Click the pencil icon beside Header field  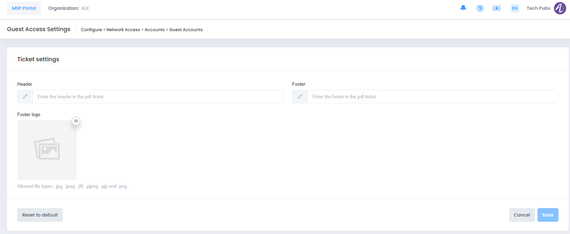[25, 97]
